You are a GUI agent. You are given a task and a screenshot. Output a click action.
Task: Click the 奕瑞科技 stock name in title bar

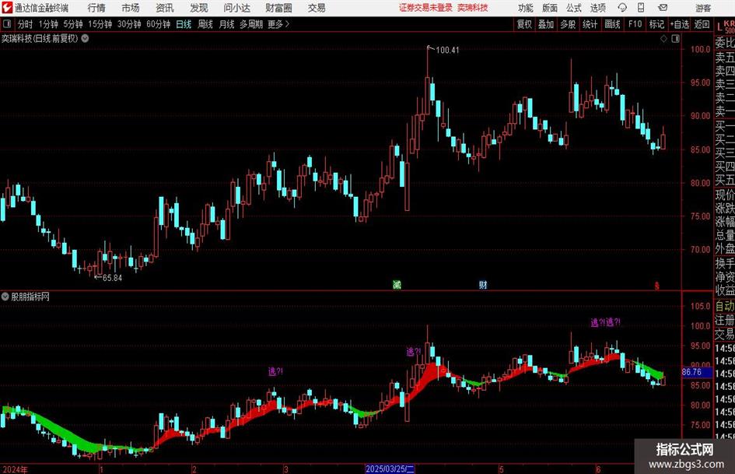473,8
